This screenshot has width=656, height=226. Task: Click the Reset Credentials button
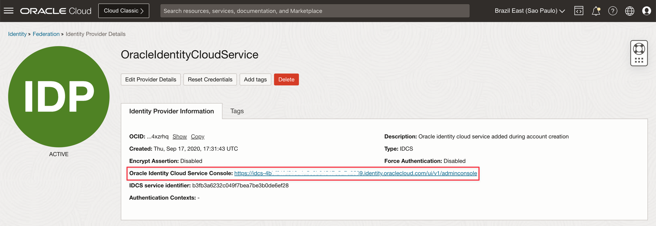(210, 79)
